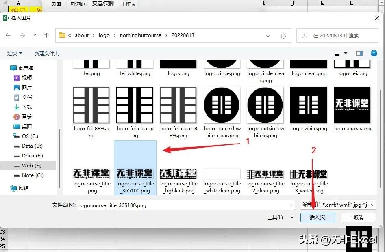Open the 视频 folder in sidebar
The width and height of the screenshot is (385, 252).
[x=23, y=78]
